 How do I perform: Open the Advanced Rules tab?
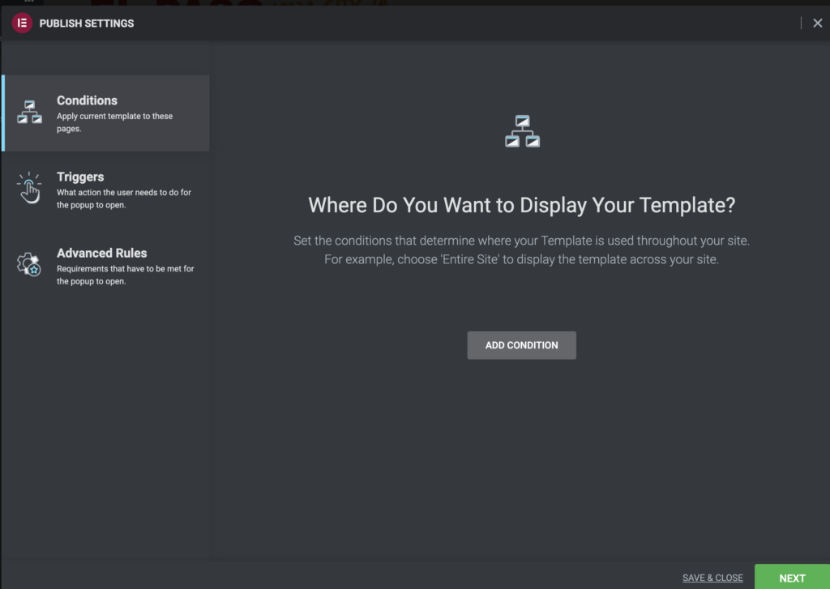pyautogui.click(x=106, y=266)
